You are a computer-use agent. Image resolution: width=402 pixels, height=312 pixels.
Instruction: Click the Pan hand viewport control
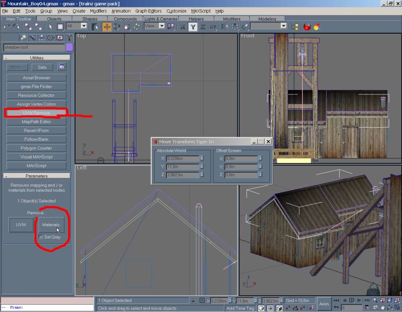tap(382, 307)
